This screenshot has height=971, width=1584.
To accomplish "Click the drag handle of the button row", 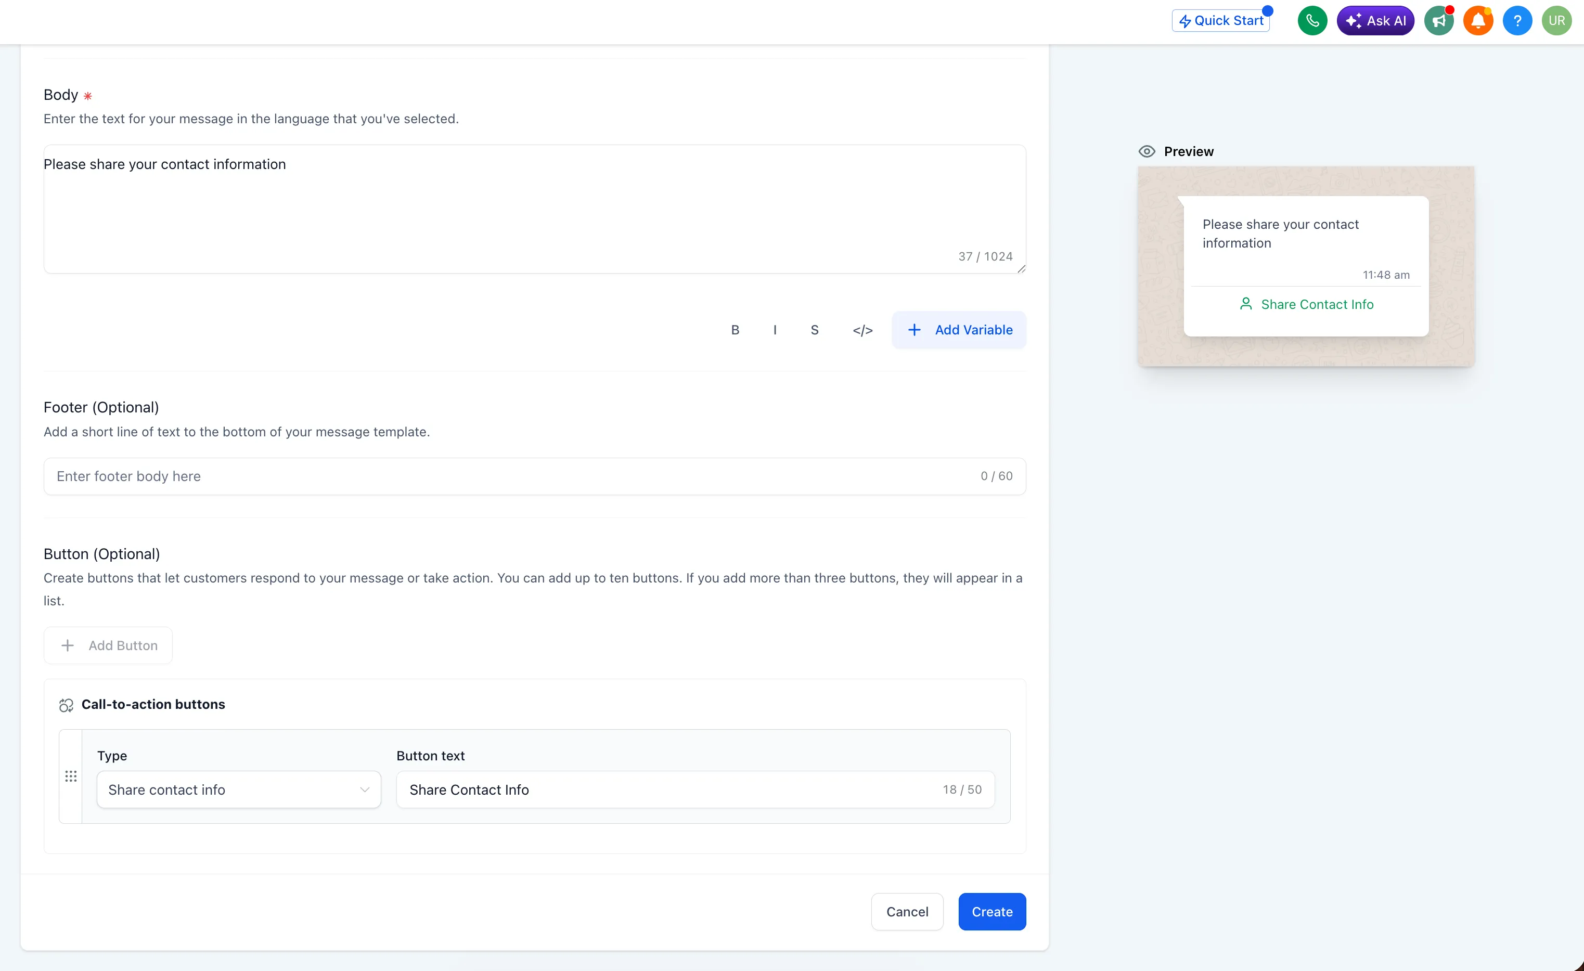I will pos(71,776).
